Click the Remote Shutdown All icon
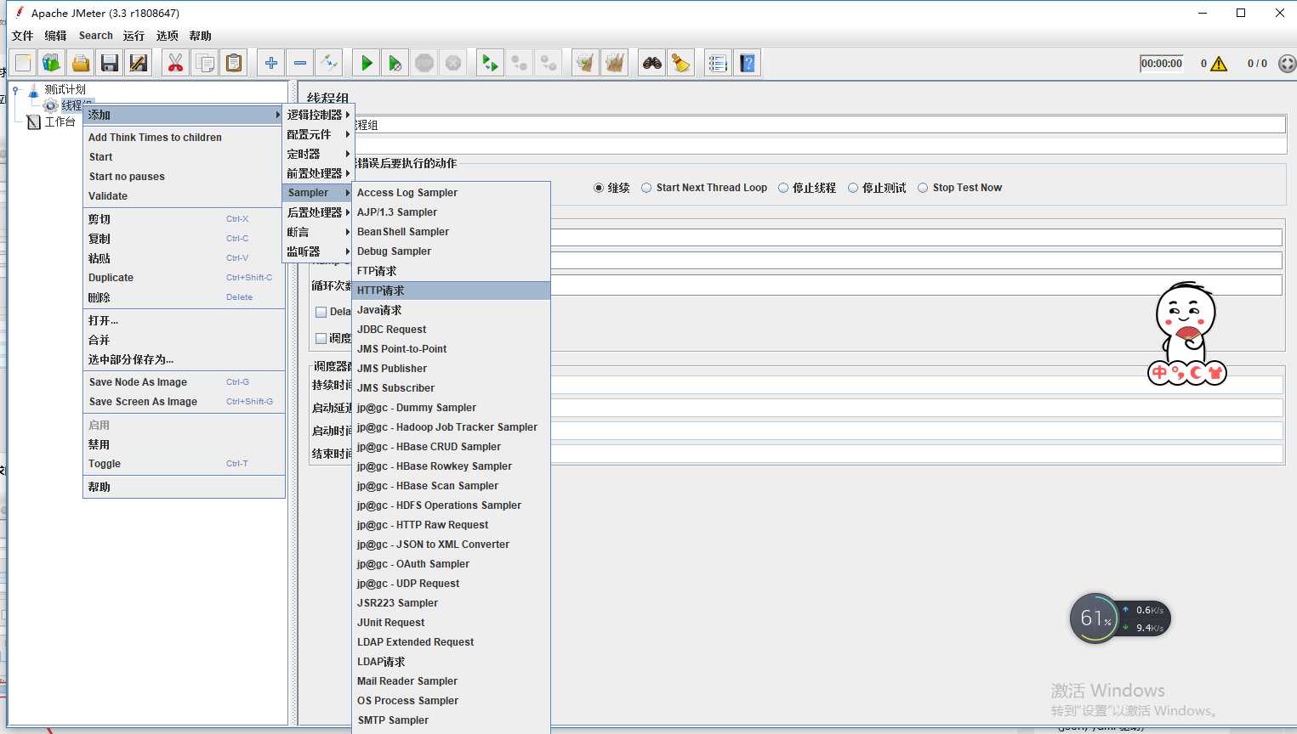The width and height of the screenshot is (1297, 734). pyautogui.click(x=549, y=63)
